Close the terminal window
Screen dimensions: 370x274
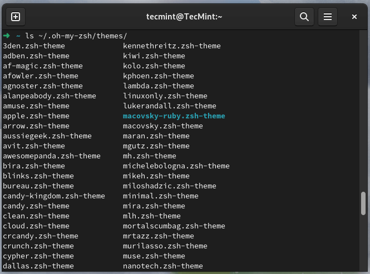tap(354, 17)
